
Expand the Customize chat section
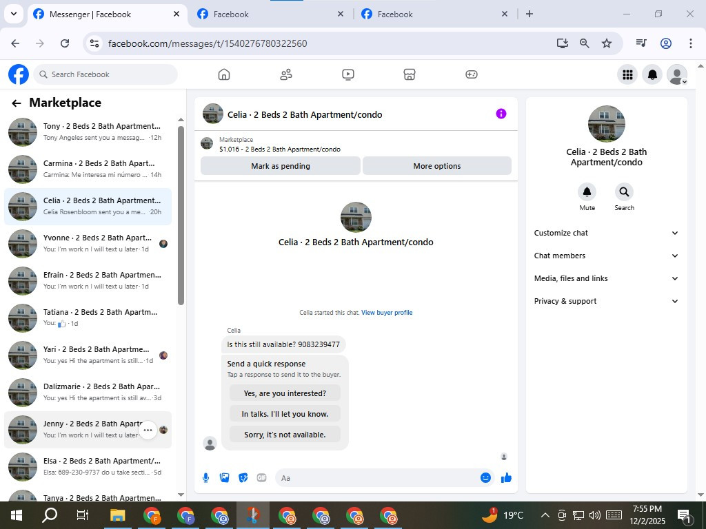coord(606,233)
